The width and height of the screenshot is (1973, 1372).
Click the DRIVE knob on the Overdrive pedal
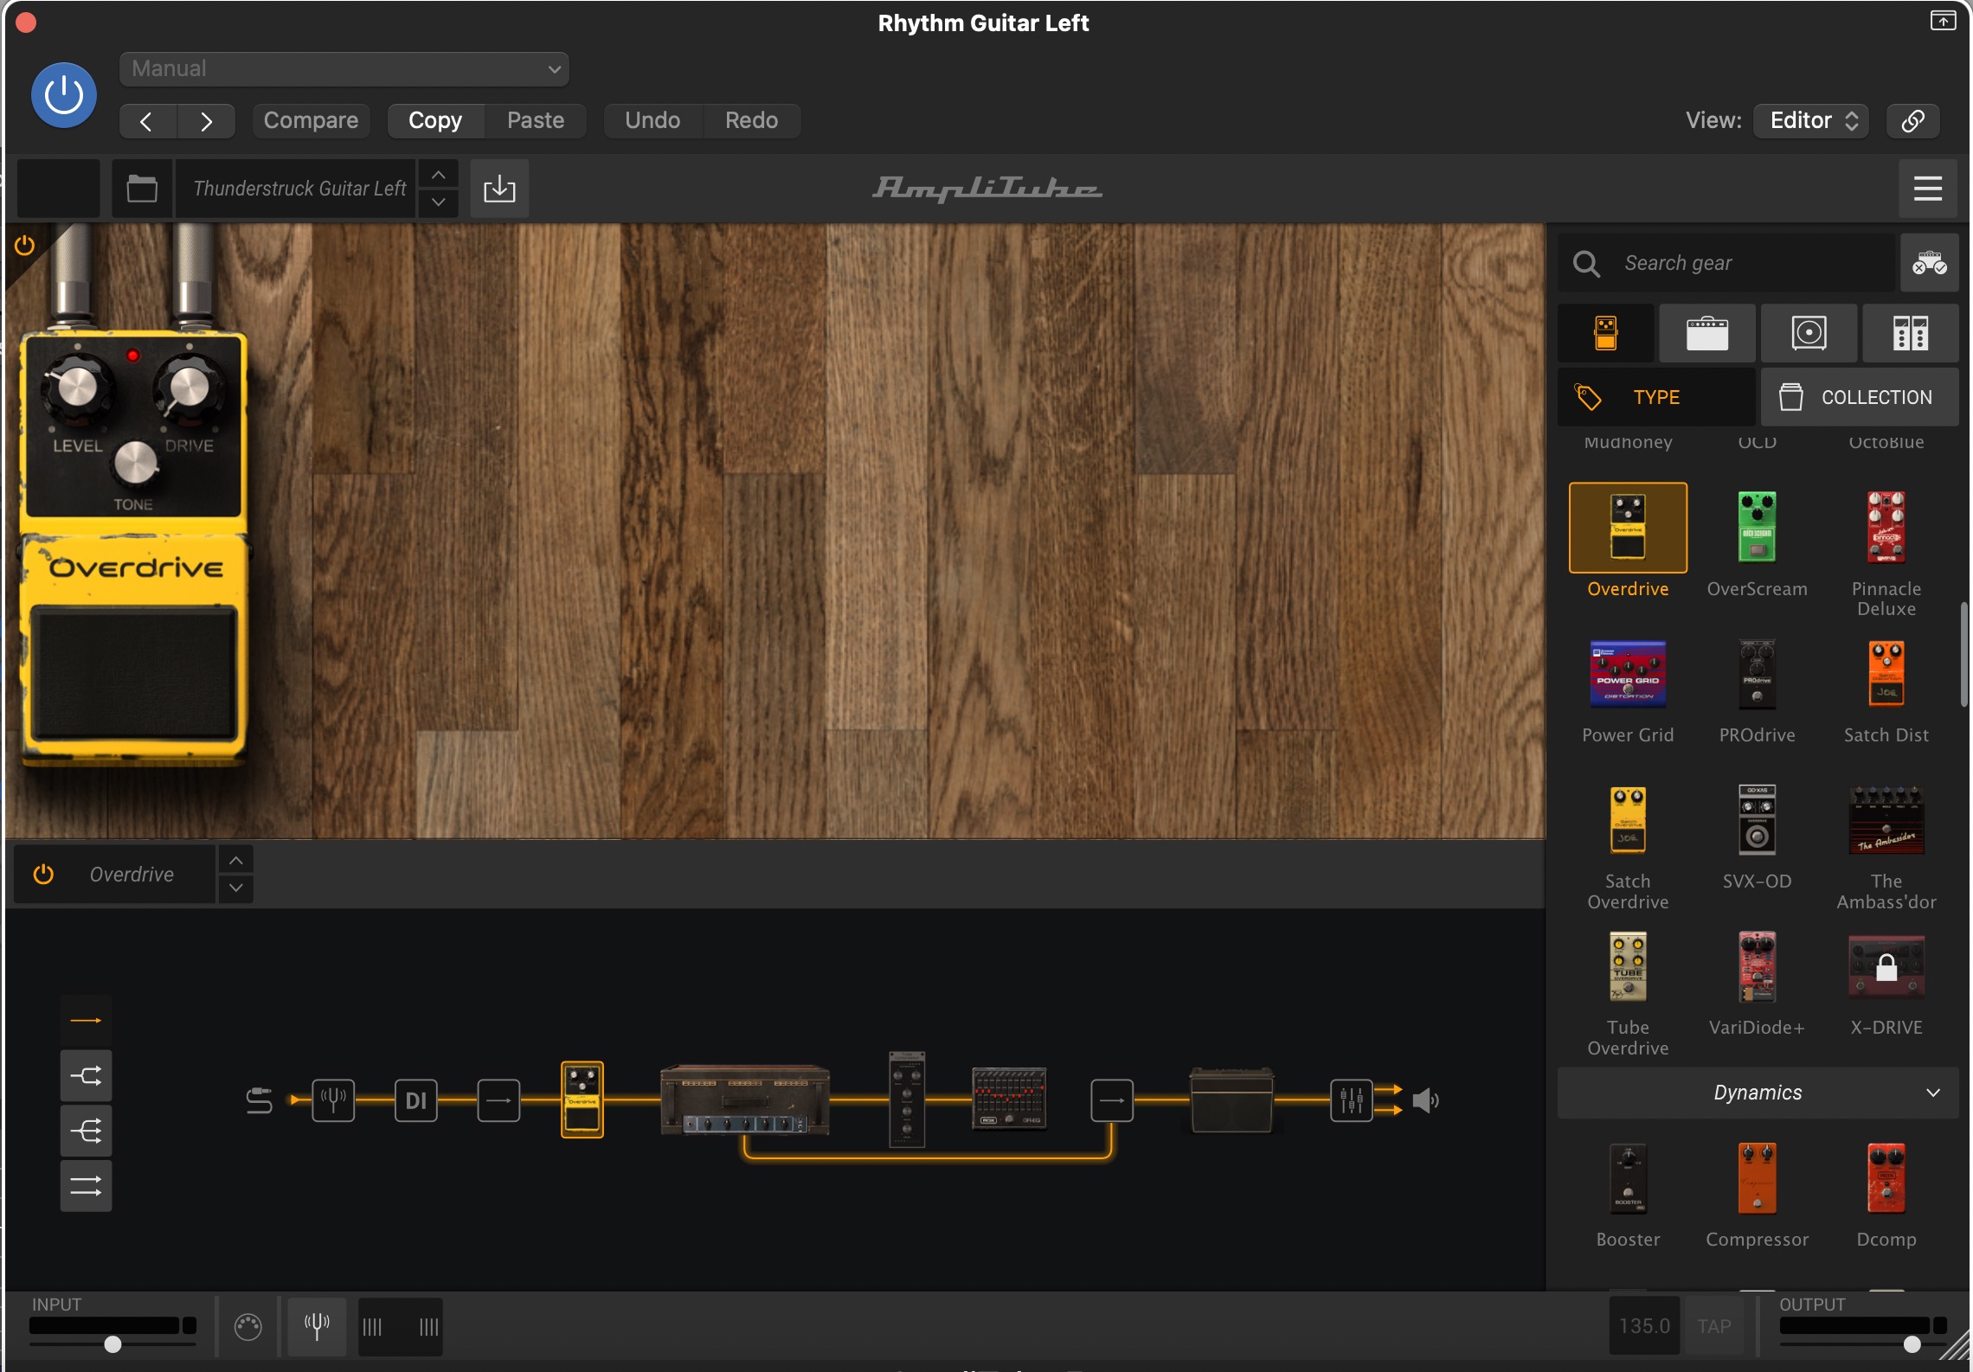pyautogui.click(x=188, y=387)
